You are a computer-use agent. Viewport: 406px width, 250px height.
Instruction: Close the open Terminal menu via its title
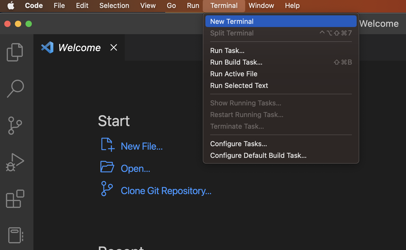[224, 5]
